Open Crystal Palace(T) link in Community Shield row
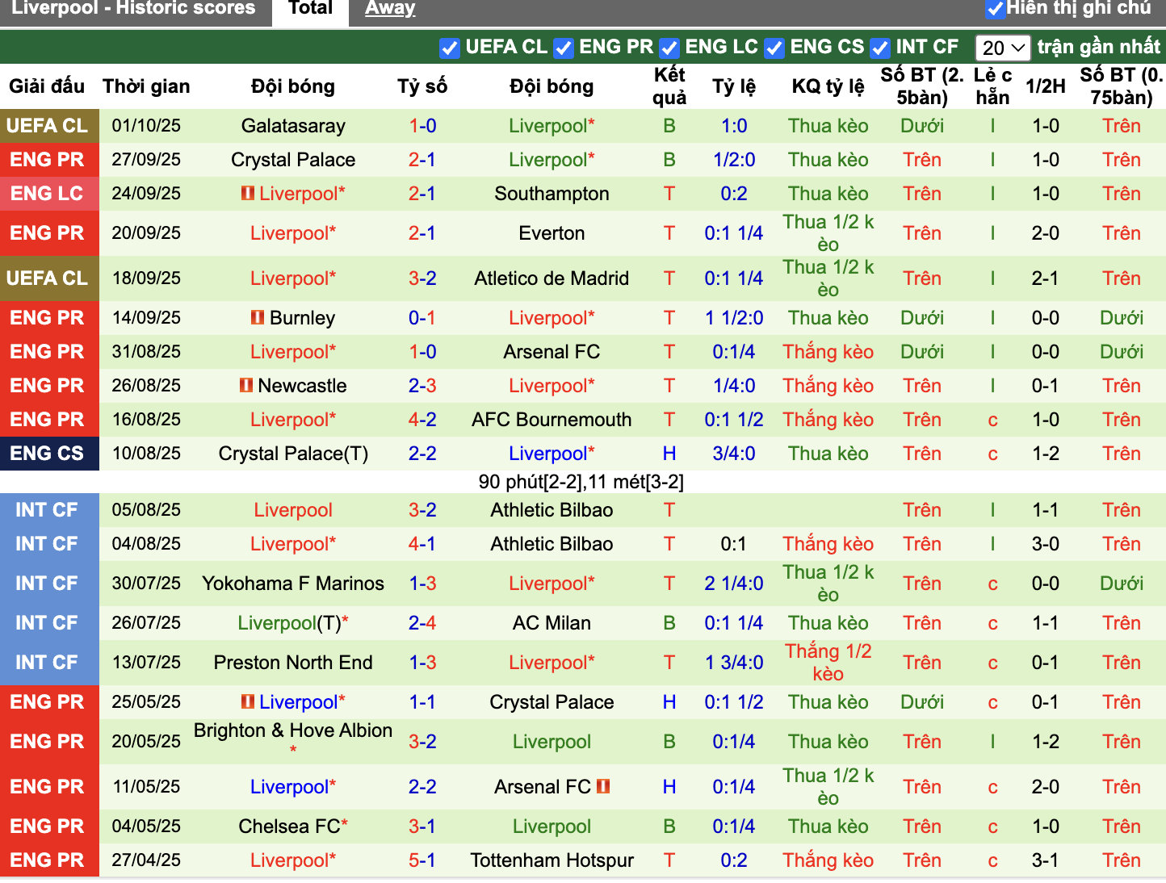The width and height of the screenshot is (1166, 883). [x=293, y=454]
